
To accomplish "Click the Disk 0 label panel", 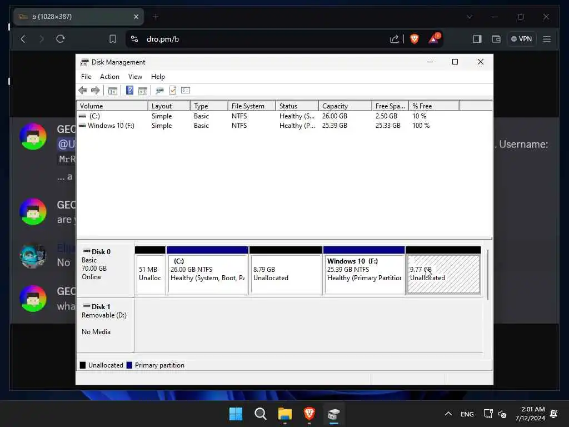I will [105, 270].
